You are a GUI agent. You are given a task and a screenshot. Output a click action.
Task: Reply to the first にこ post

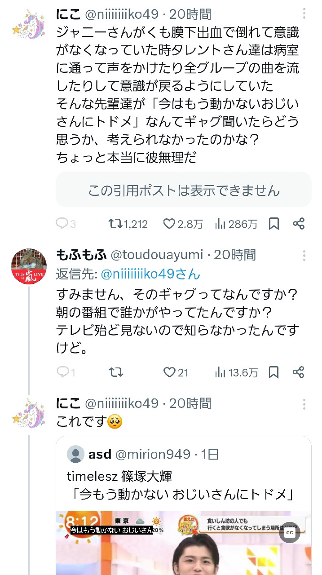point(62,223)
